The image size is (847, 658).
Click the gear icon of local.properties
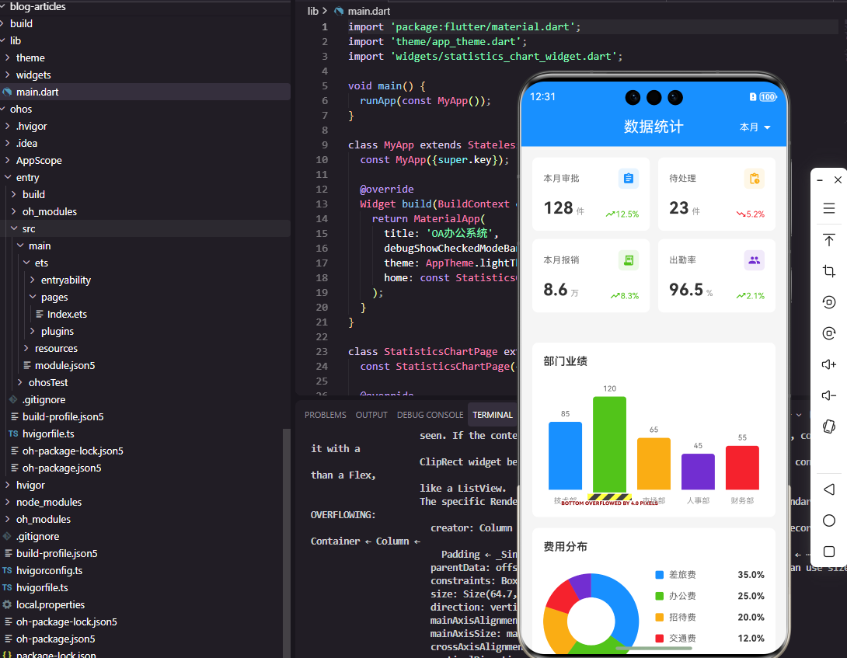(7, 604)
